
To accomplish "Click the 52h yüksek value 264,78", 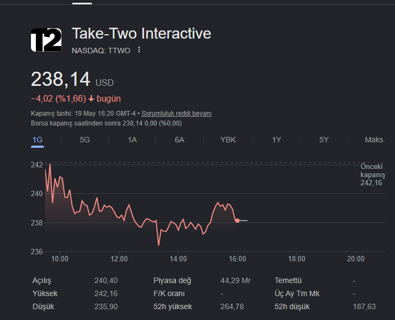I will [232, 306].
